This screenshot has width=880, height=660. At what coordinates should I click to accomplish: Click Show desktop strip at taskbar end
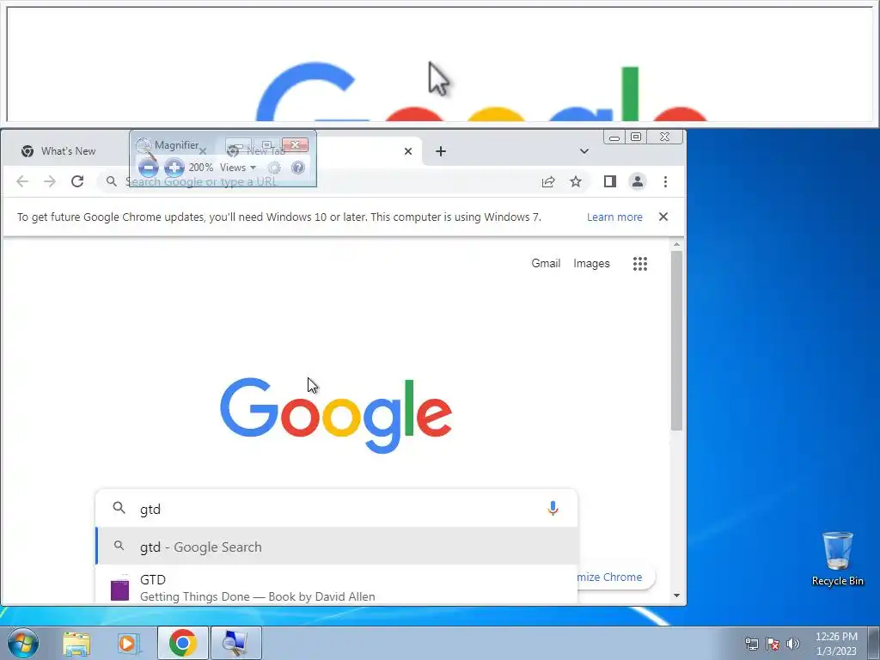tap(874, 644)
